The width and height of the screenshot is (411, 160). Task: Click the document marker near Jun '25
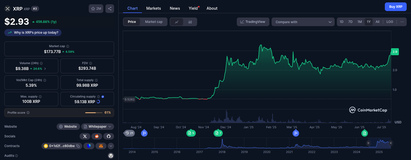(365, 133)
